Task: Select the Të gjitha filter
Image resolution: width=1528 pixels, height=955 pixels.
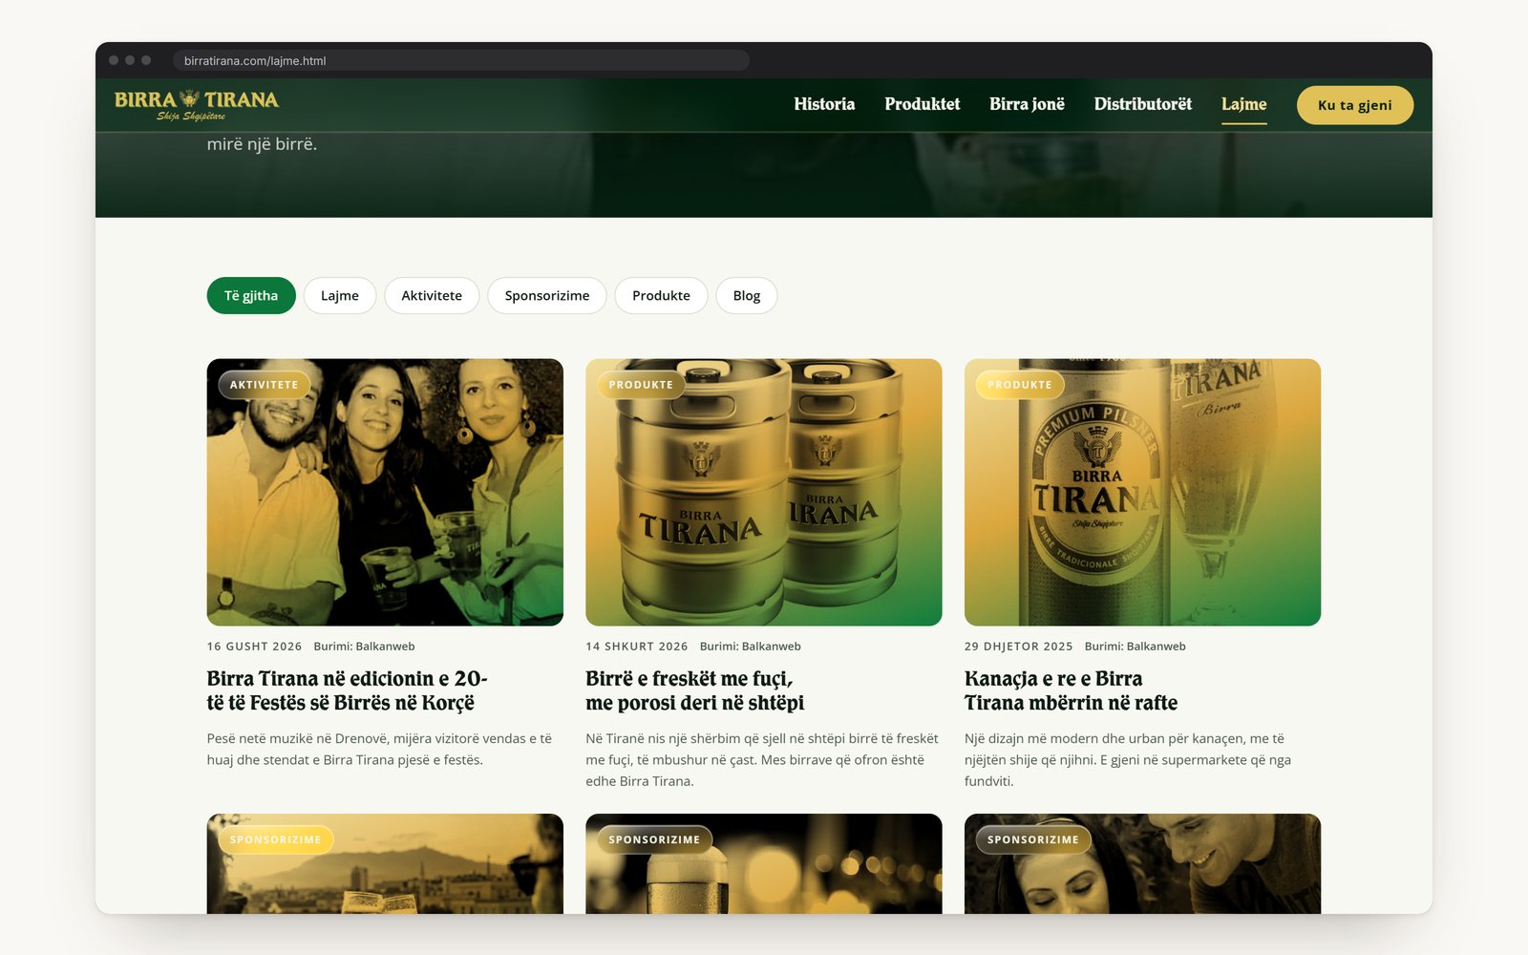Action: click(251, 296)
